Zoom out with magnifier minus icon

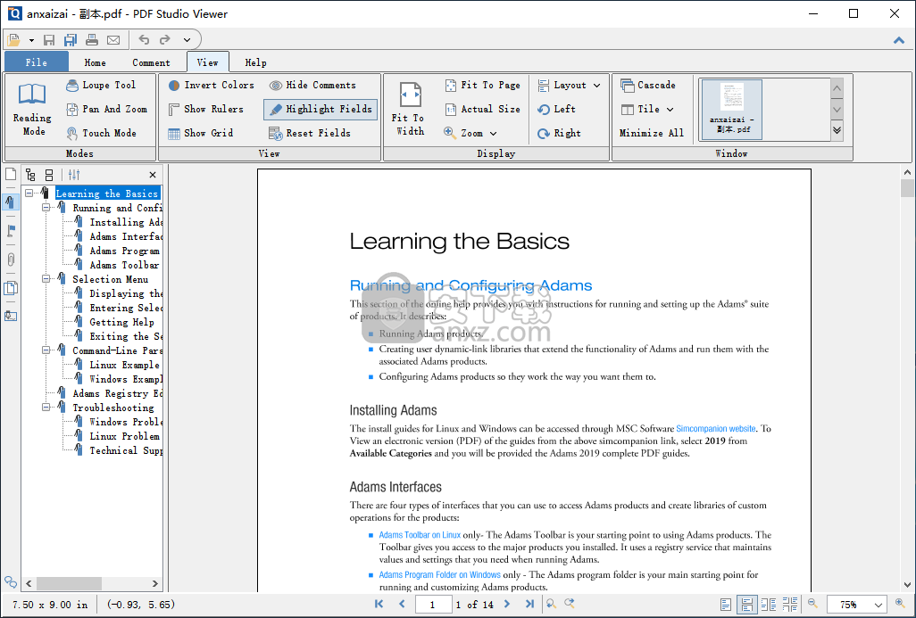pyautogui.click(x=812, y=604)
